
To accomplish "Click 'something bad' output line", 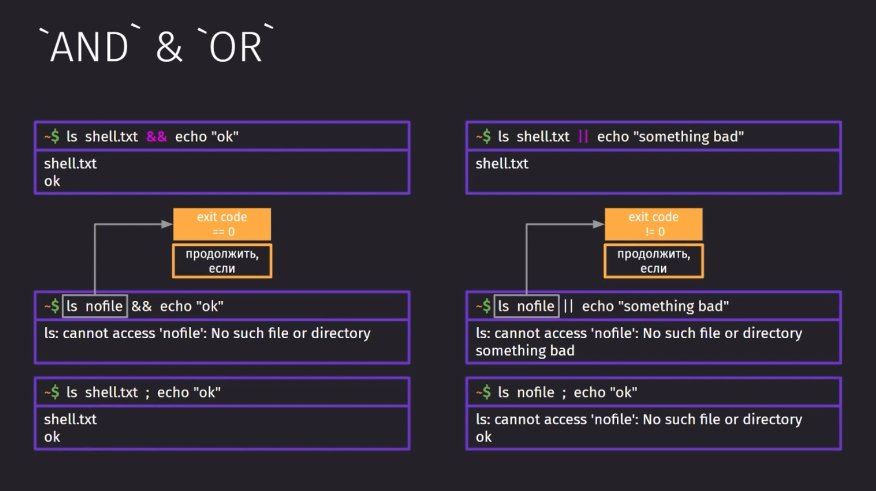I will click(525, 351).
